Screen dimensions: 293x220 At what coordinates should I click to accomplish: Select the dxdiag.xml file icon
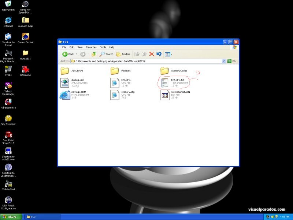click(x=65, y=82)
